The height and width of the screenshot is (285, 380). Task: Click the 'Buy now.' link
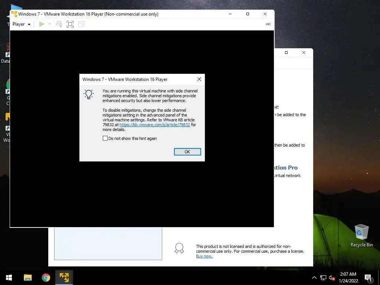(204, 256)
